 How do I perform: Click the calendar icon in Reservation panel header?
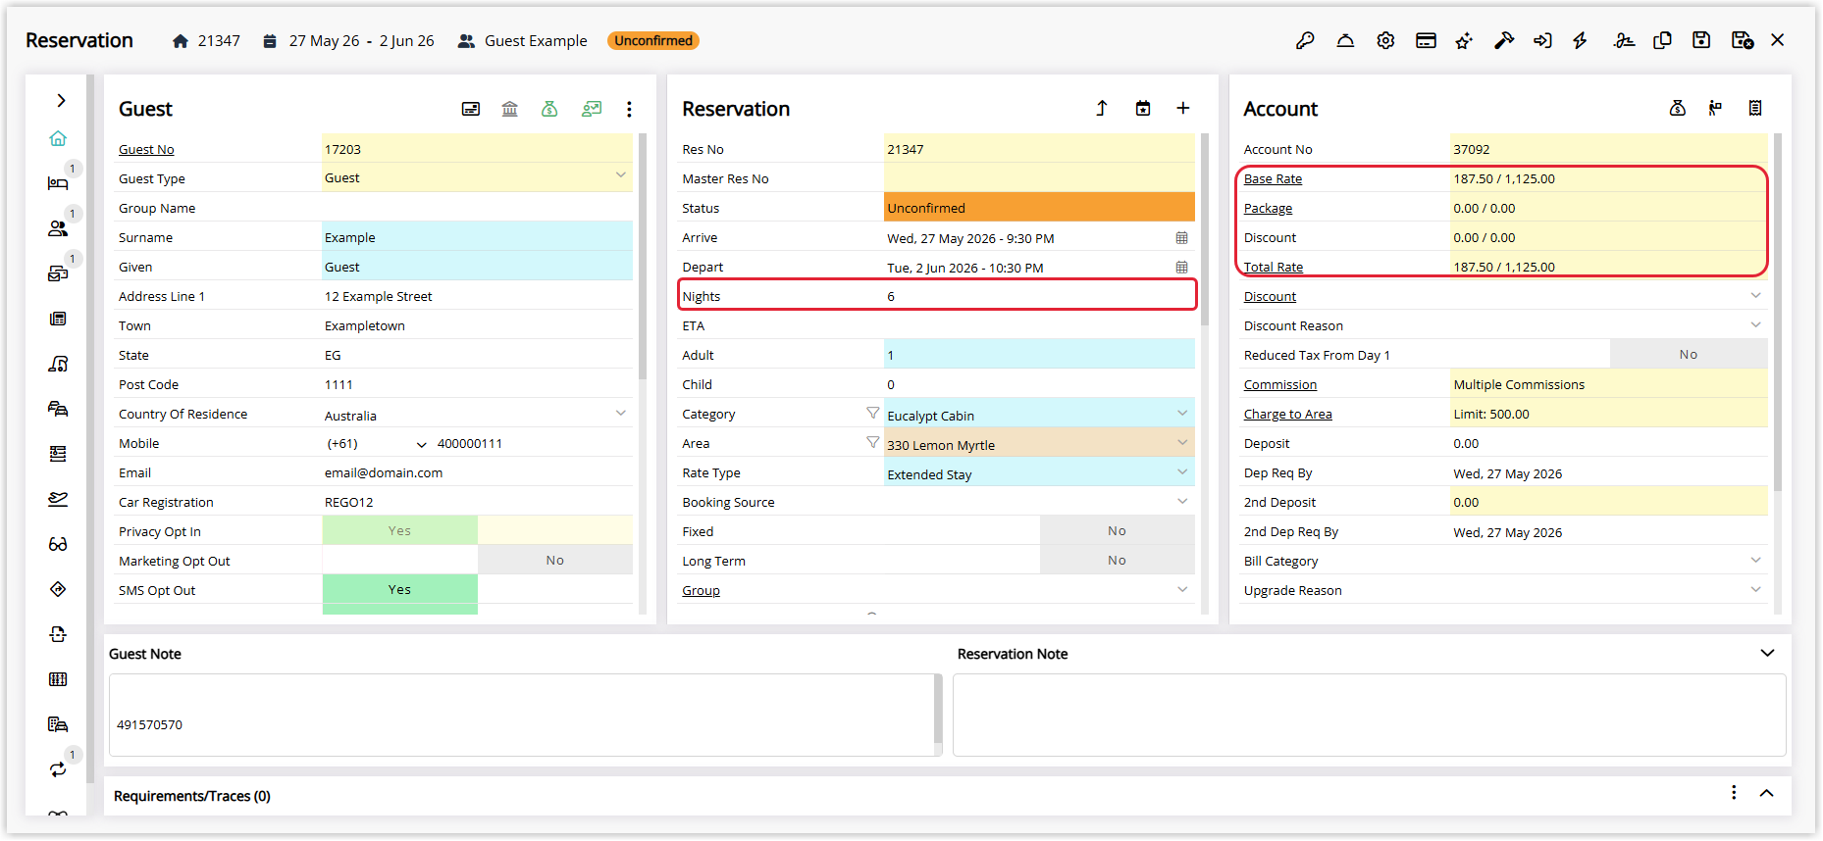[x=1143, y=108]
